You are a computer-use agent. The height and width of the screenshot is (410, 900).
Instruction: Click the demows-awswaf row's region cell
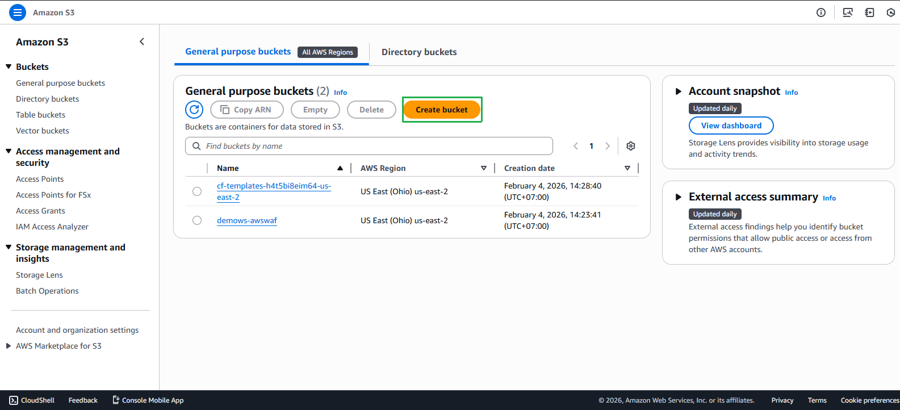404,220
